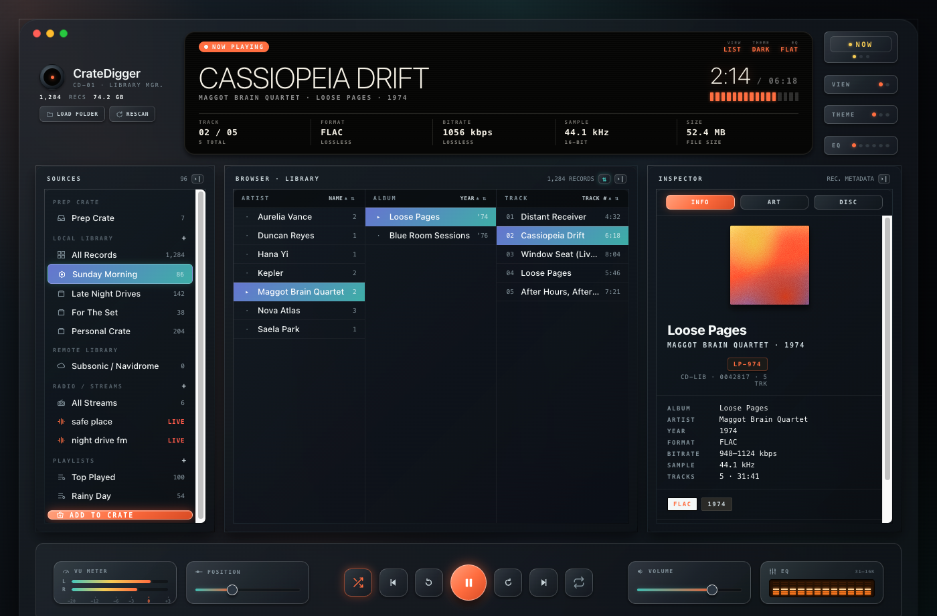
Task: Rewind with the counter-clockwise arrow button
Action: click(429, 583)
